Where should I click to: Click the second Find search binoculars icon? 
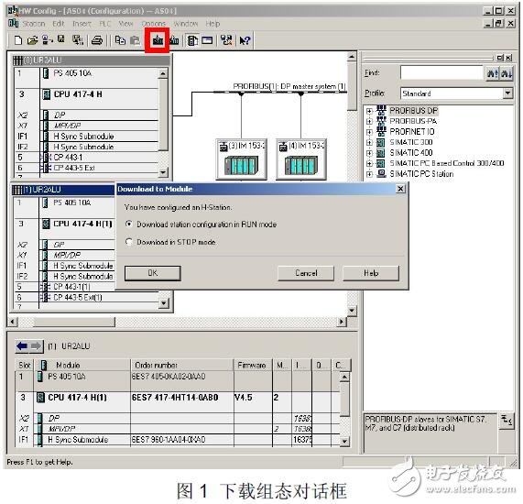(x=506, y=73)
